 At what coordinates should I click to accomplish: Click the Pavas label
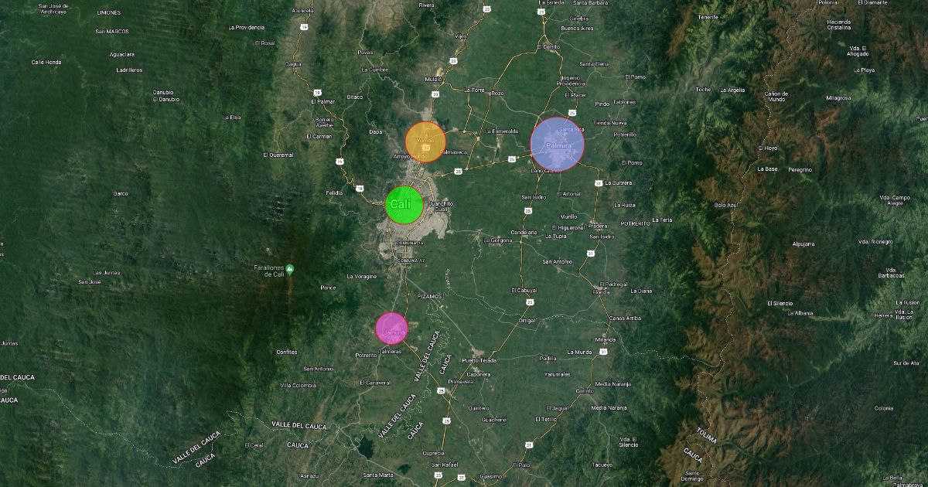point(365,52)
